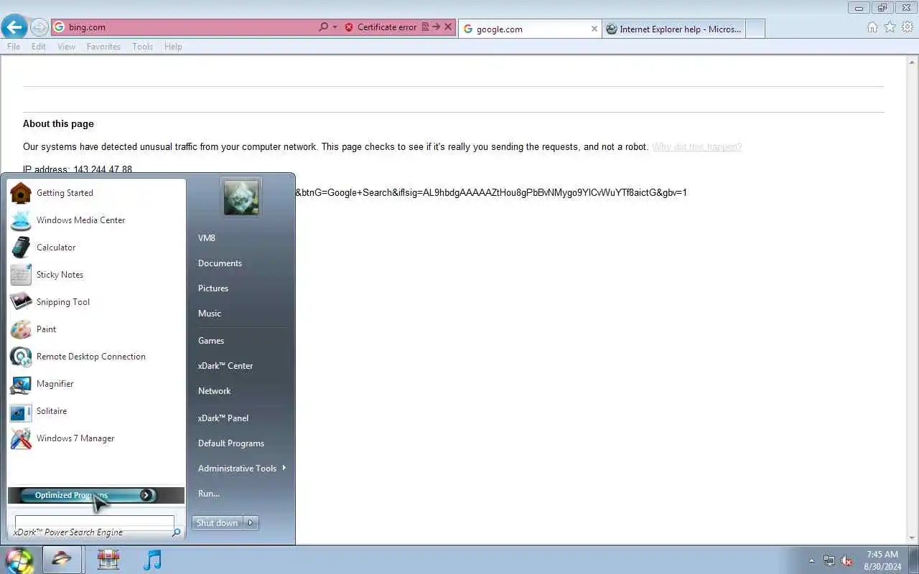Image resolution: width=919 pixels, height=574 pixels.
Task: Open the Favorites star
Action: pyautogui.click(x=890, y=27)
